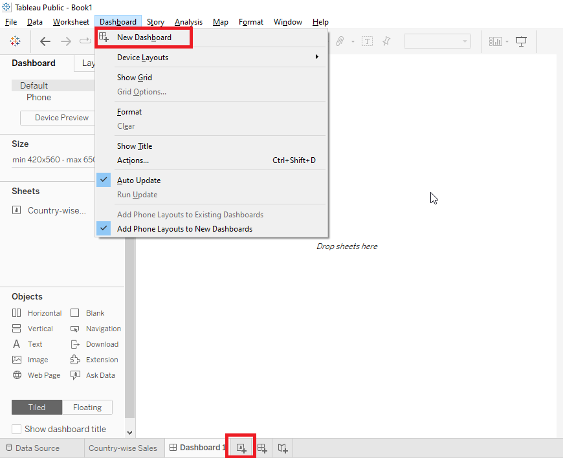Select the Text object
This screenshot has width=563, height=458.
point(27,344)
